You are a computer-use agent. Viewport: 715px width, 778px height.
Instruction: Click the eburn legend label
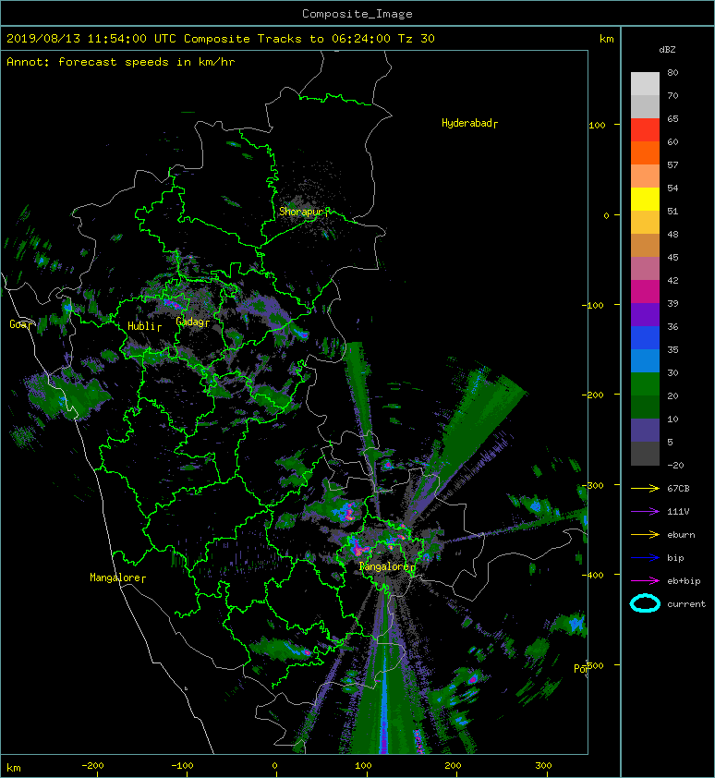coord(681,535)
